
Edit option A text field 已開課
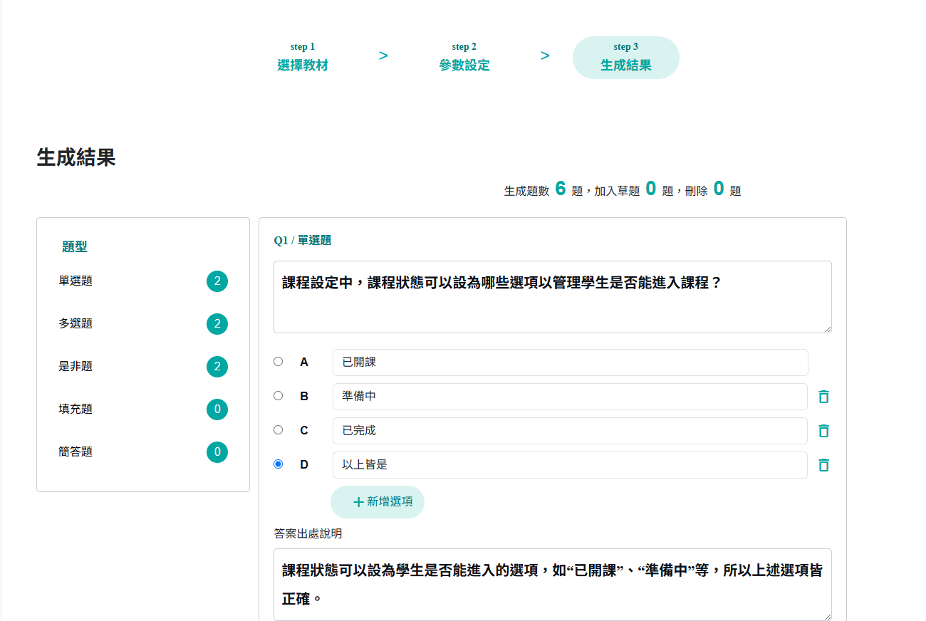point(570,362)
